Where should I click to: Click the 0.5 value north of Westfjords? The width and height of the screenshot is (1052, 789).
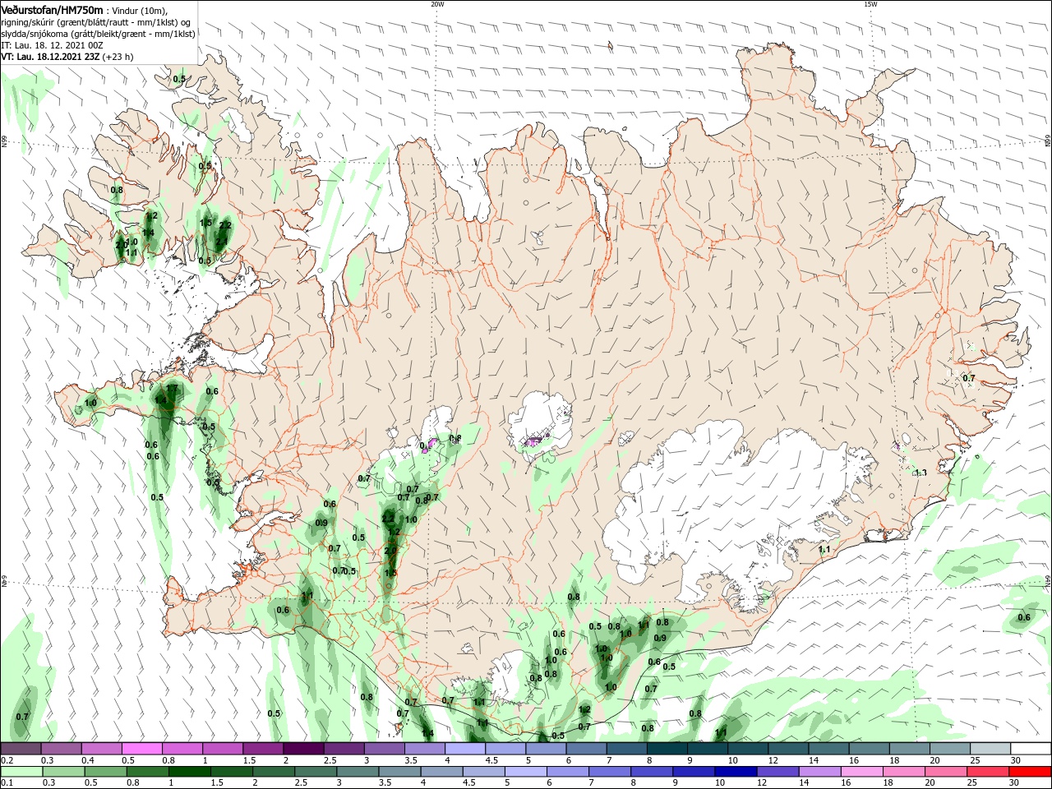(179, 79)
